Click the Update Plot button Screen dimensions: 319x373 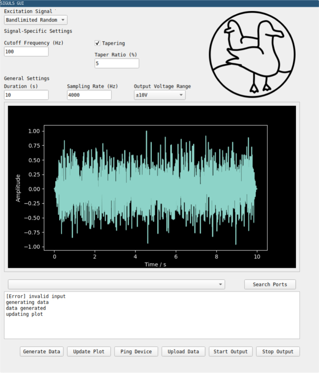point(89,352)
